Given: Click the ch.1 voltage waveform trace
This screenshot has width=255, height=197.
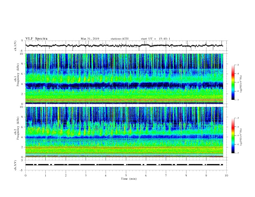Looking at the screenshot, I should coord(124,46).
